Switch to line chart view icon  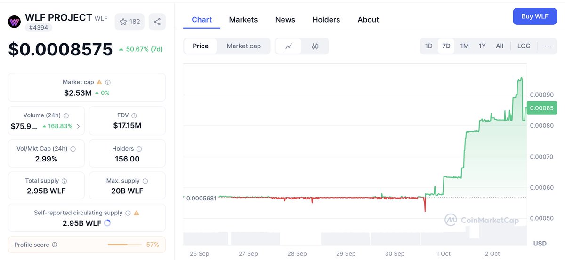289,46
